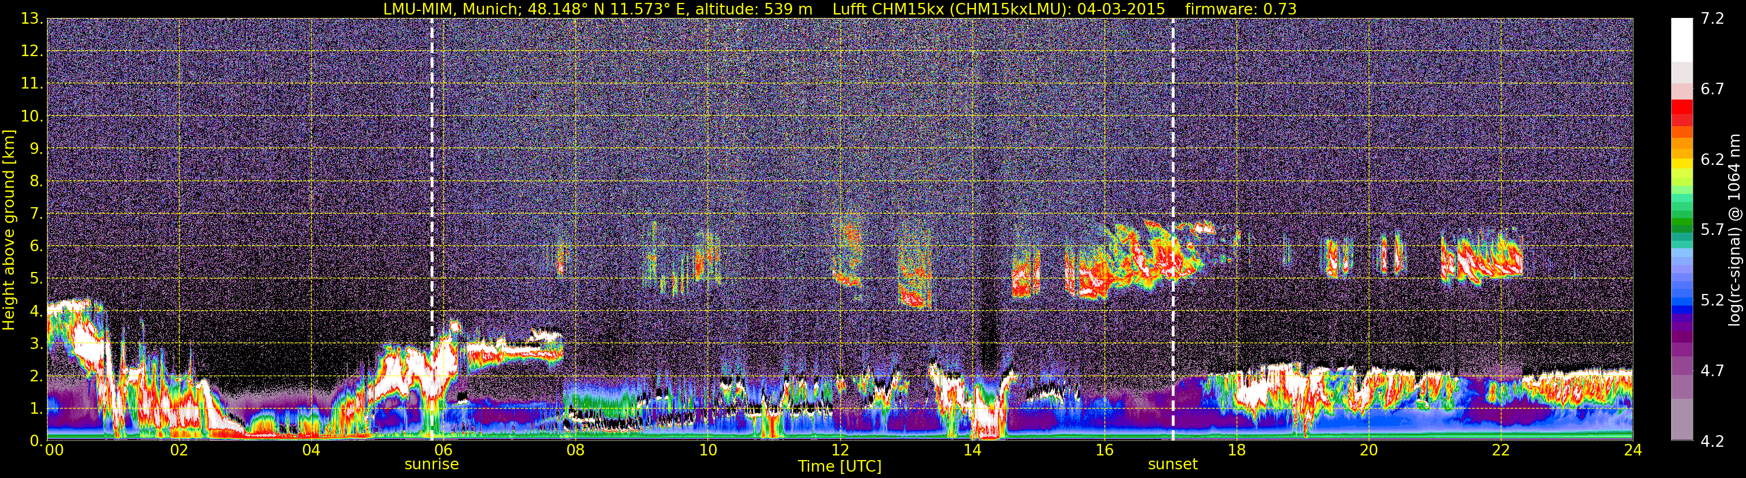This screenshot has height=478, width=1746.
Task: Click the time axis tick '22'
Action: coord(1501,451)
